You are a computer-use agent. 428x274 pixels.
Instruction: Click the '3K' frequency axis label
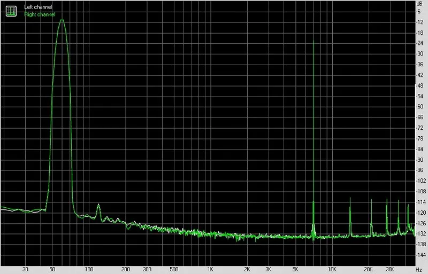pos(269,269)
